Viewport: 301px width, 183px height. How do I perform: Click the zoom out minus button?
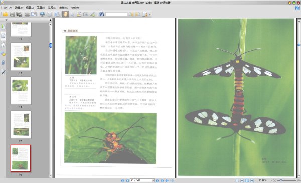[274, 180]
